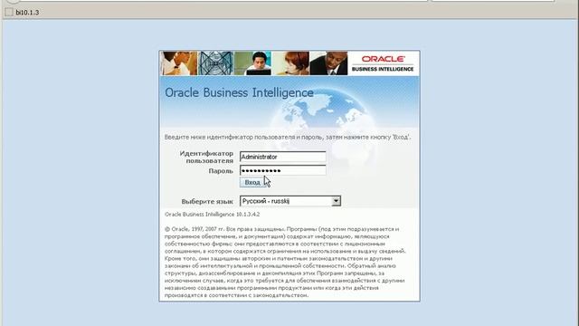Click into the Пароль password field
This screenshot has width=579, height=326.
(x=283, y=170)
